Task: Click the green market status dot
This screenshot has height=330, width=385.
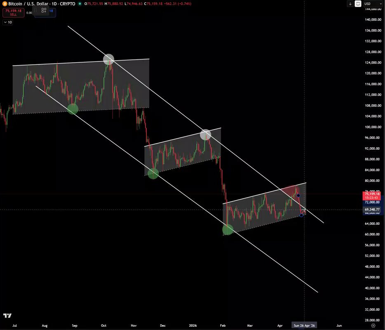Action: coord(80,4)
